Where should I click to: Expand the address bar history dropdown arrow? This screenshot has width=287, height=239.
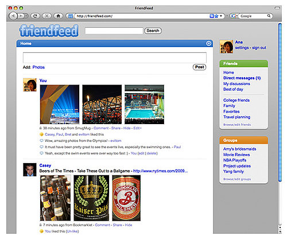[221, 16]
